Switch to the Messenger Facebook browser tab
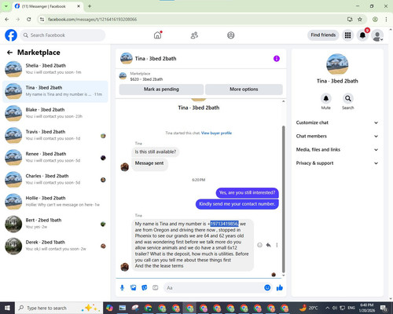 [x=47, y=6]
